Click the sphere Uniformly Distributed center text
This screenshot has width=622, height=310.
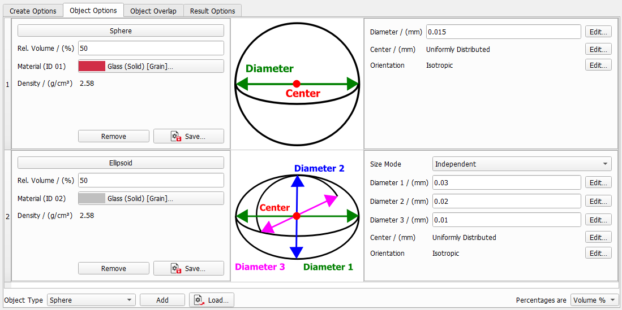coord(458,50)
